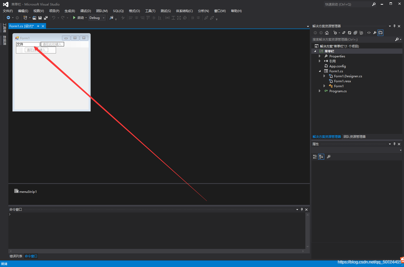Open the 文件(F) menu
The height and width of the screenshot is (267, 404).
(x=8, y=11)
